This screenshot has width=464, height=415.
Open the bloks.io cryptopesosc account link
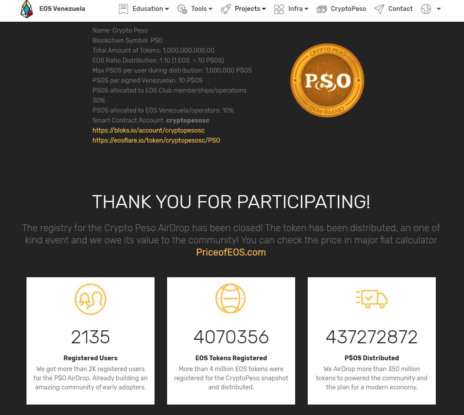tap(148, 130)
